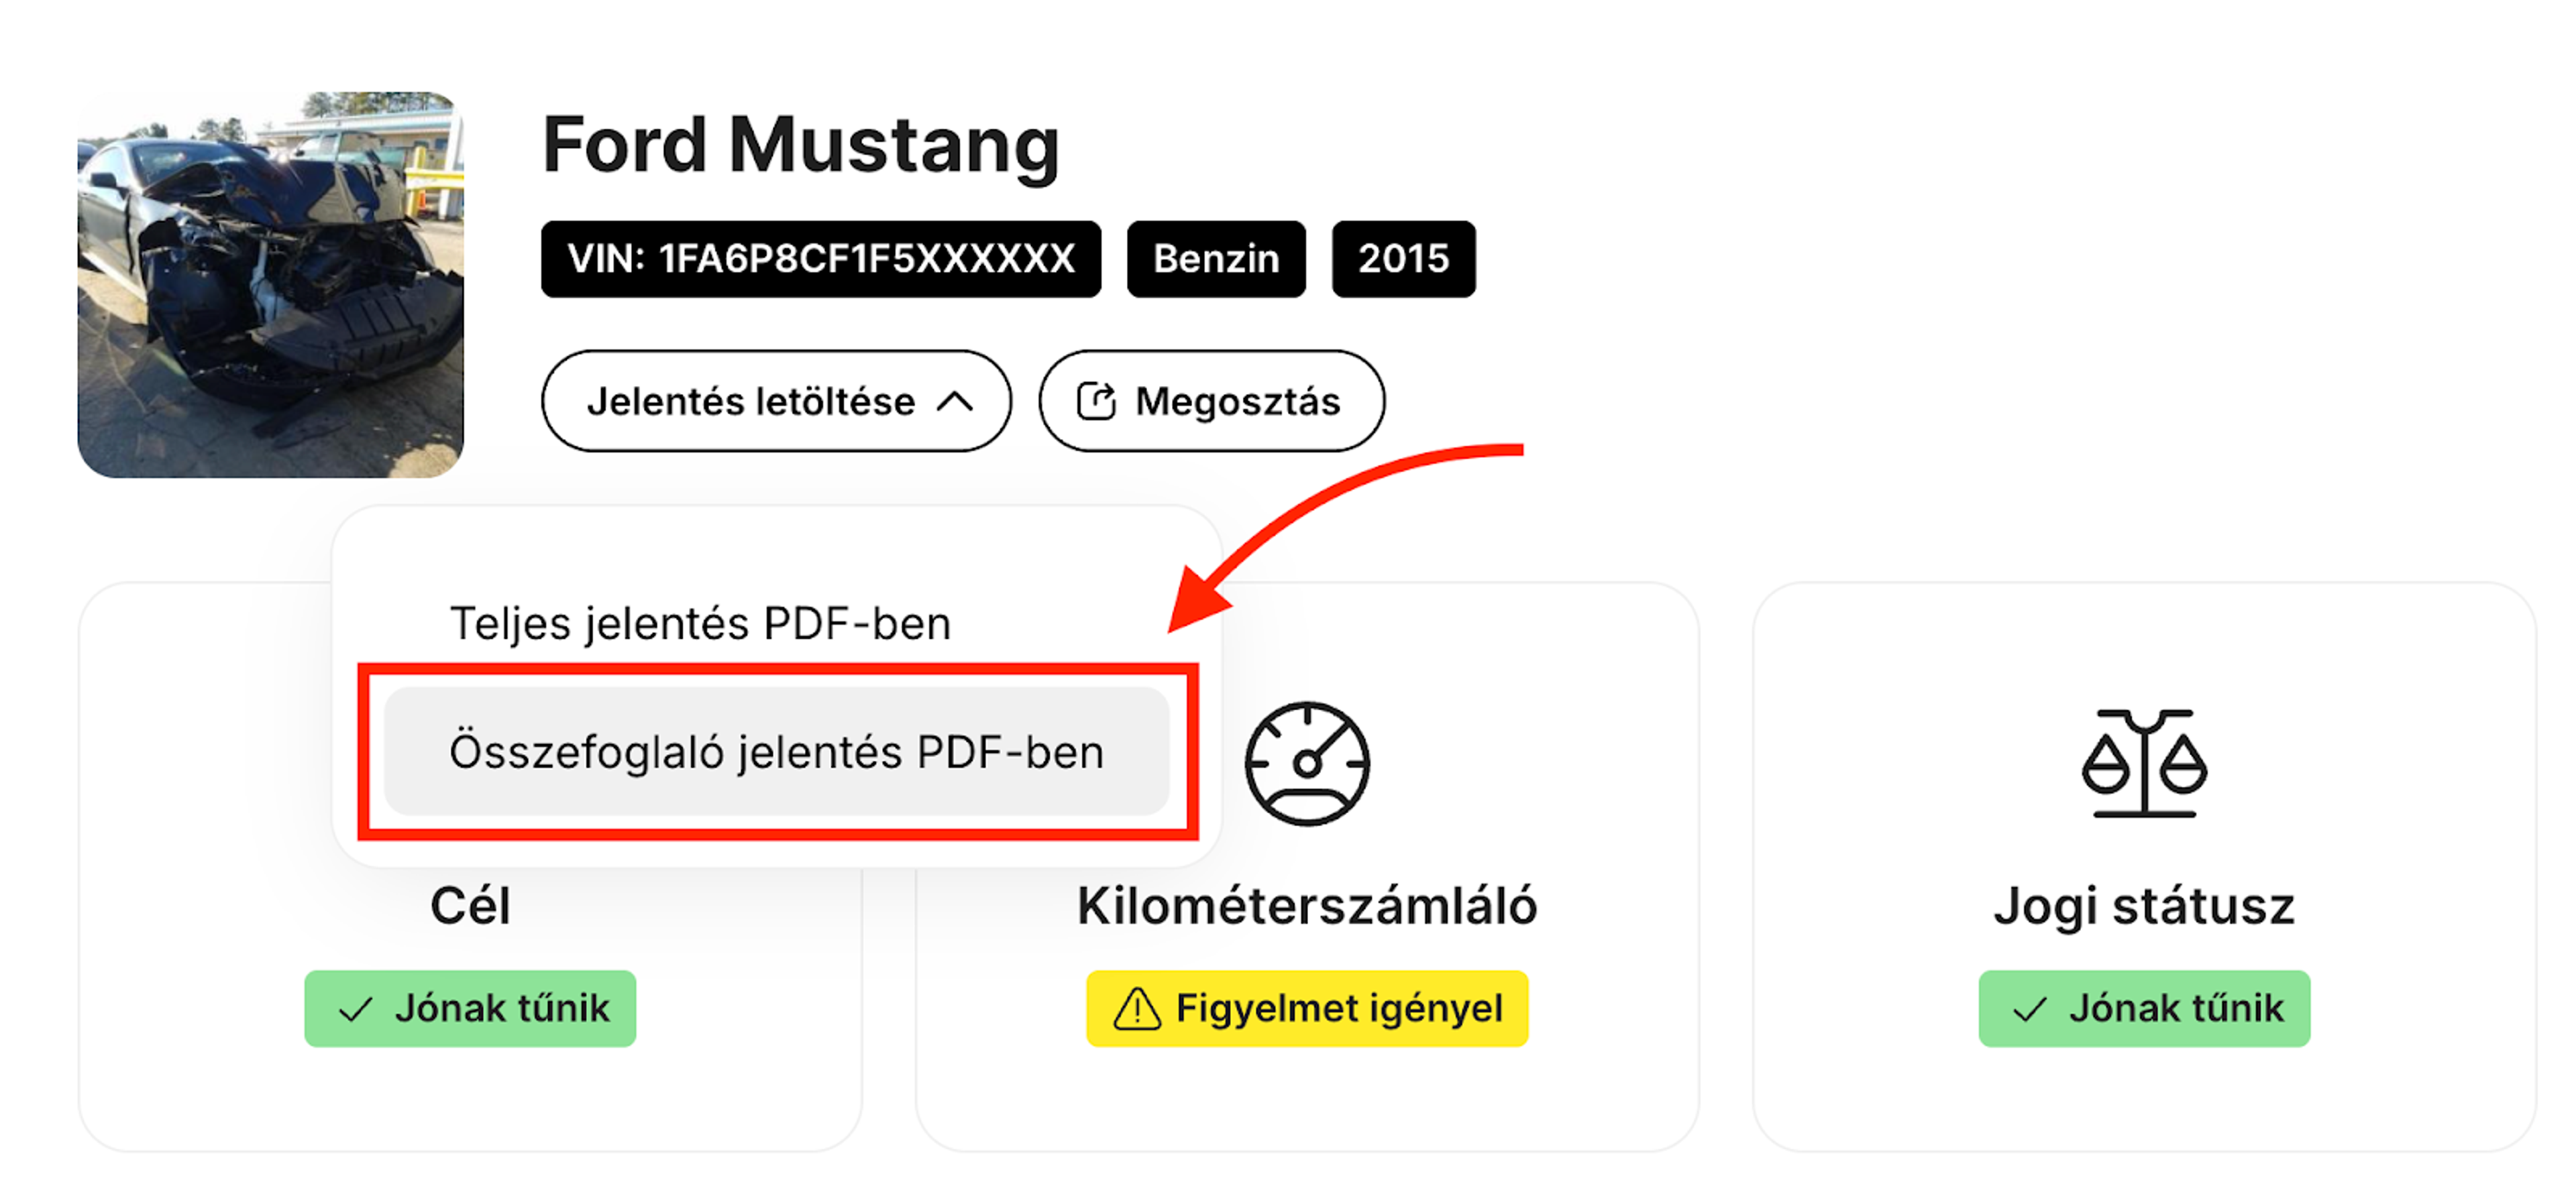2576x1200 pixels.
Task: Click the Benzin fuel type badge
Action: pyautogui.click(x=1216, y=259)
